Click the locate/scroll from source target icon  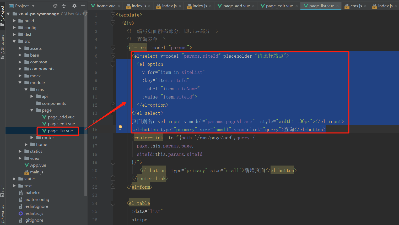pyautogui.click(x=55, y=6)
